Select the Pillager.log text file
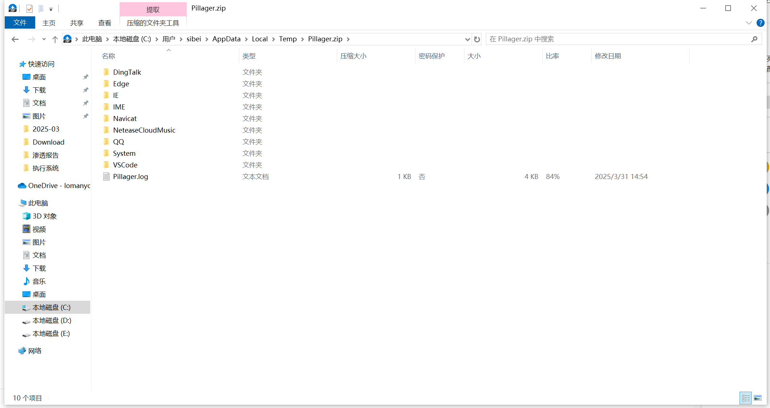The height and width of the screenshot is (408, 770). click(131, 176)
